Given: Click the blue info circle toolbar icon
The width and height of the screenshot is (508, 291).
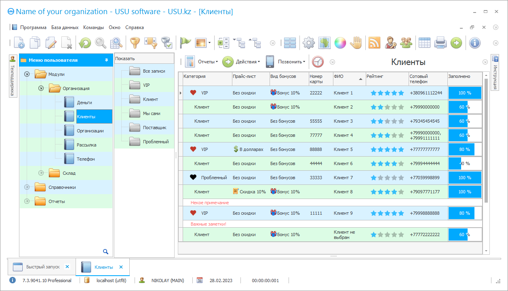Looking at the screenshot, I should pyautogui.click(x=474, y=42).
